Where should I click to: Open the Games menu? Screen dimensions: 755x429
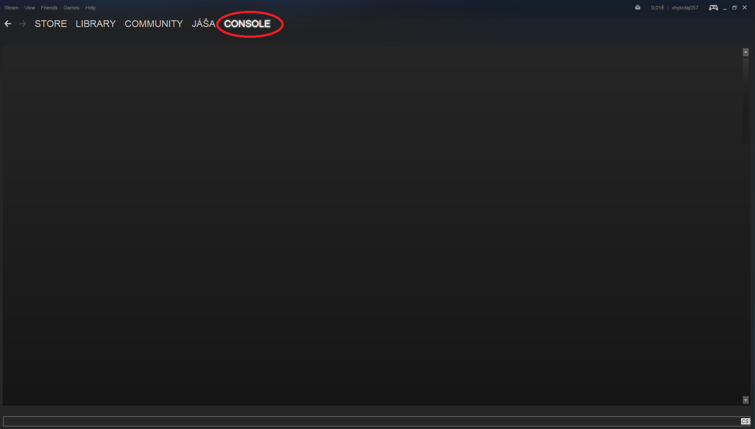tap(72, 8)
